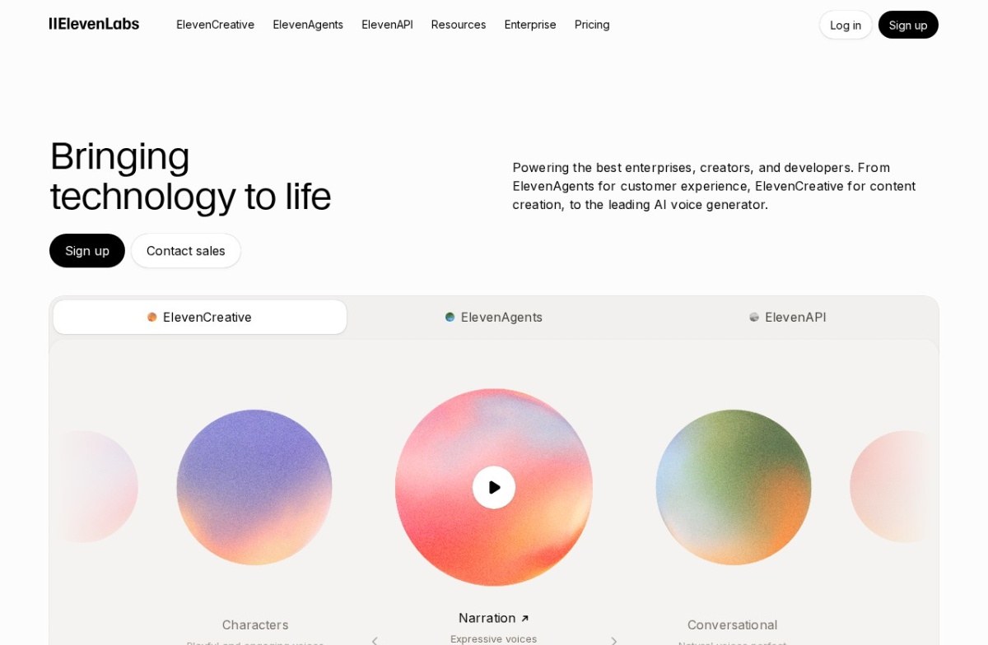Screen dimensions: 988x645
Task: Play the Narration voice sample
Action: tap(494, 487)
